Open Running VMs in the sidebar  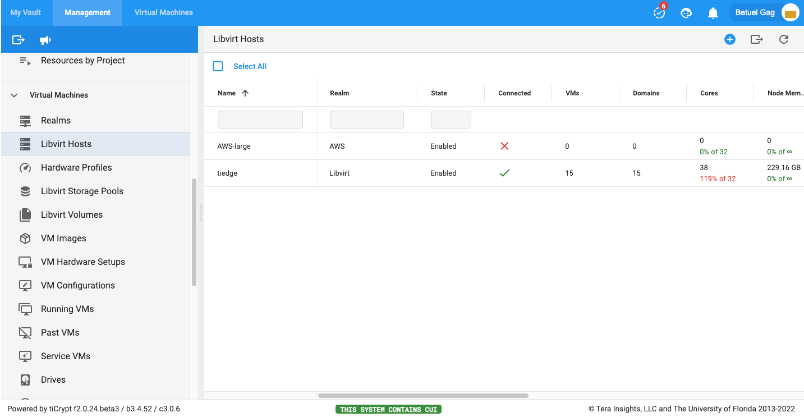pos(67,309)
